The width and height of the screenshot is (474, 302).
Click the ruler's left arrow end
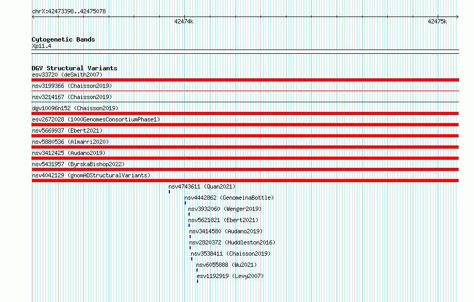(x=33, y=17)
